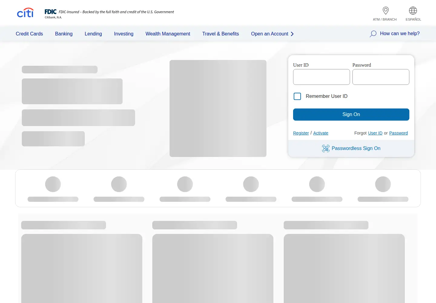Follow the Register link

(x=301, y=133)
